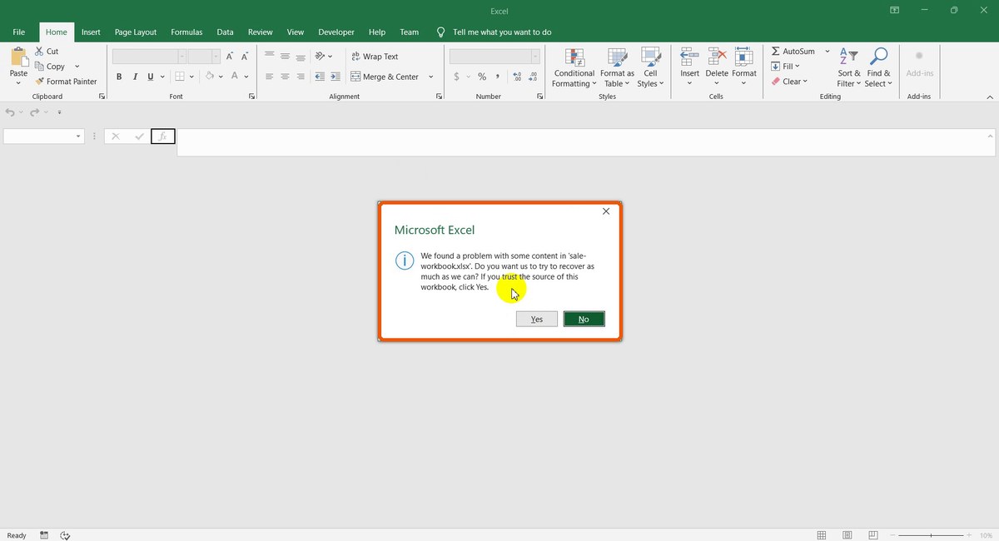Open the Clear eraser dropdown
Screen dimensions: 999x541
coord(789,82)
